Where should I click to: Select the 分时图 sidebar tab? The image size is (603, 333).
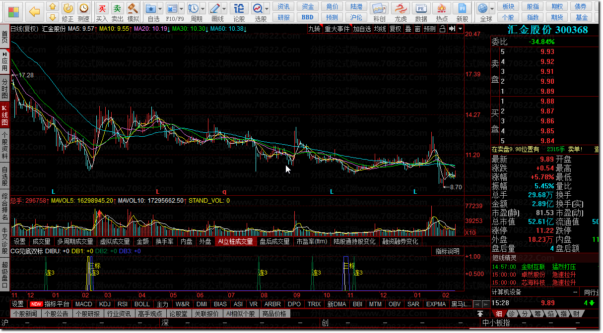click(4, 89)
